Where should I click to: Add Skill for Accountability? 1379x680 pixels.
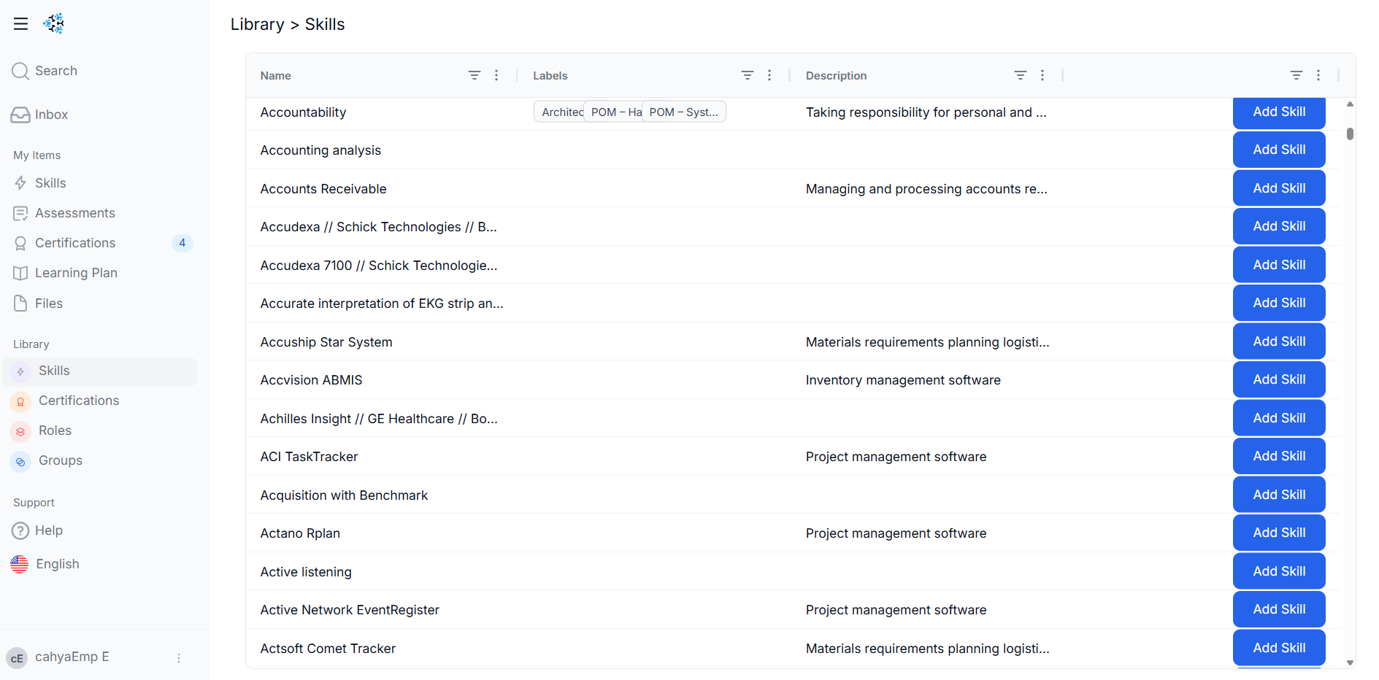tap(1279, 112)
